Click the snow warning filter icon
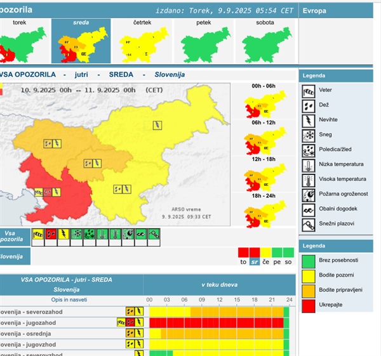Screen dimensions: 381x356 [77, 234]
